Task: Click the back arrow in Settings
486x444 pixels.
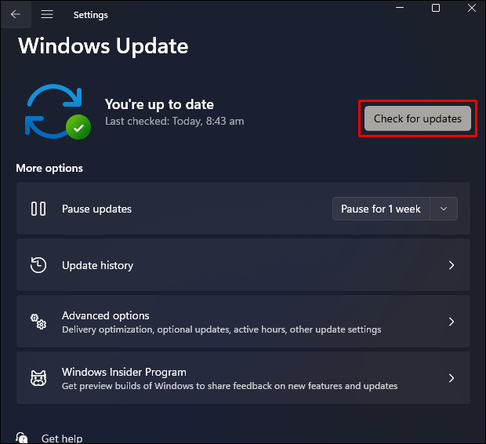Action: point(16,14)
